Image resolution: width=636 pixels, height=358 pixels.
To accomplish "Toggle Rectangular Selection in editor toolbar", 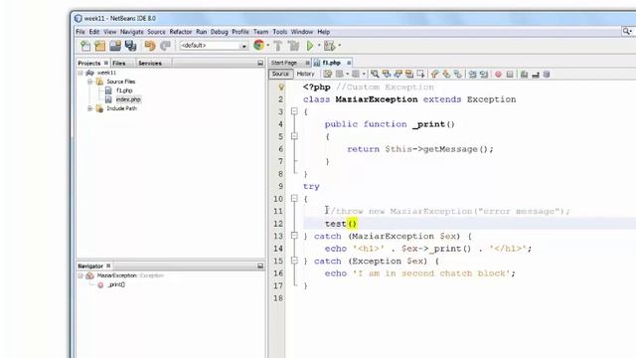I will [x=420, y=74].
